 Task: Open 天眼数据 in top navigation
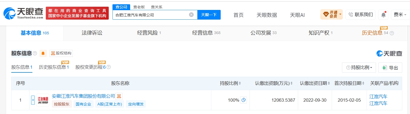pos(267,15)
